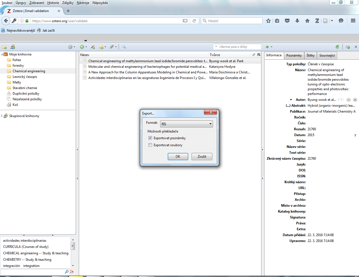359x277 pixels.
Task: Sort items by the Tvůrce column header
Action: click(x=229, y=55)
